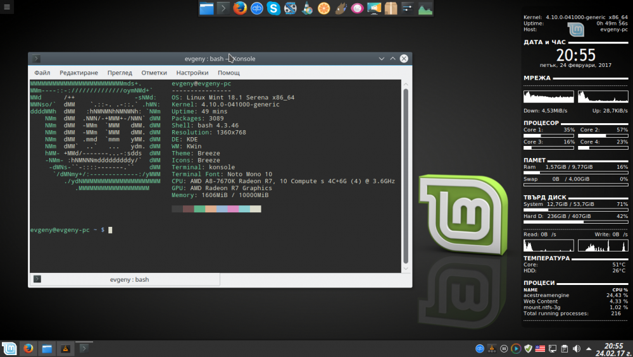The height and width of the screenshot is (357, 633).
Task: Open the Преглед menu in Konsole
Action: point(120,73)
